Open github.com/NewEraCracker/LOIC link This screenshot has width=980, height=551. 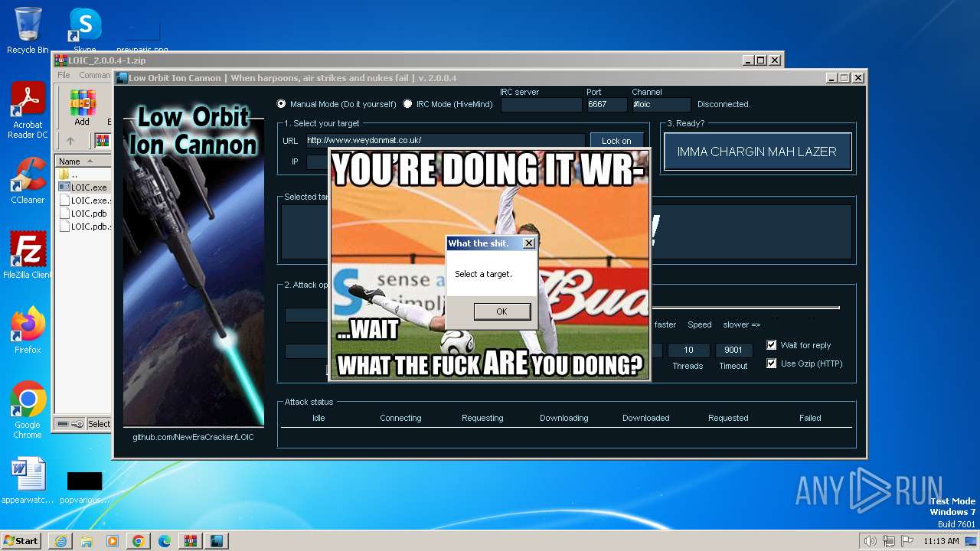[193, 437]
